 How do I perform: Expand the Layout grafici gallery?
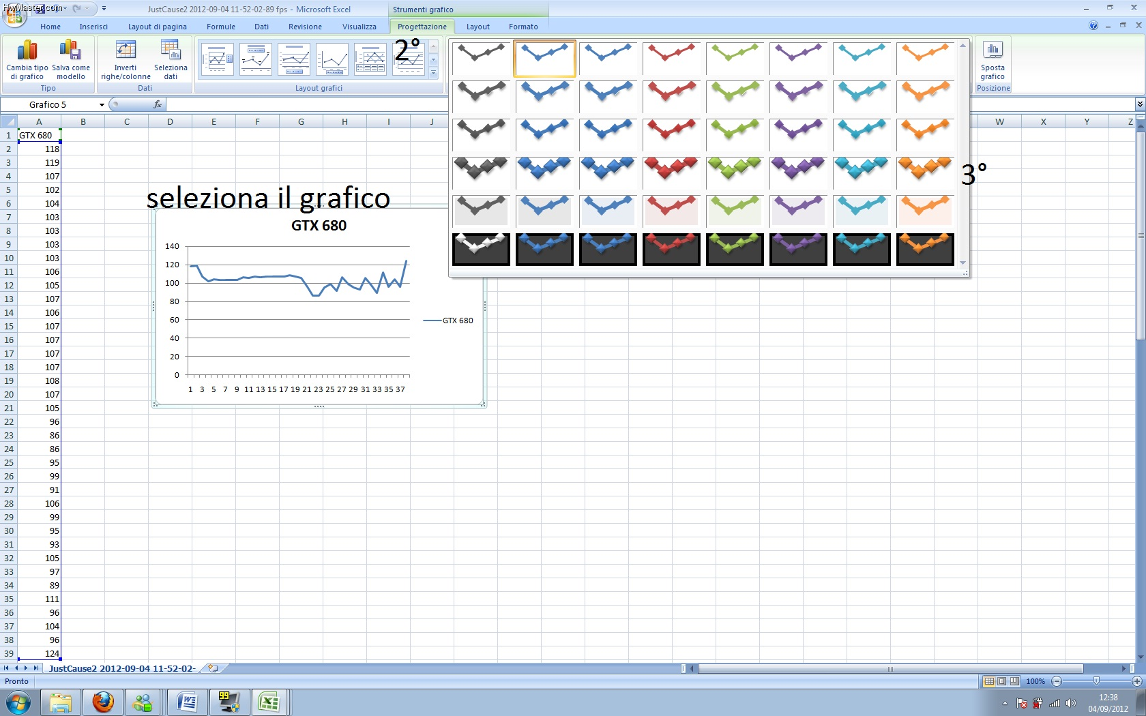pos(433,72)
